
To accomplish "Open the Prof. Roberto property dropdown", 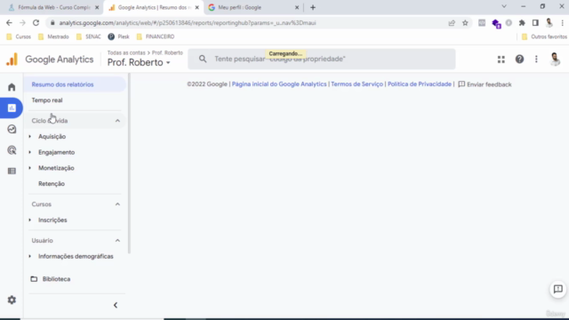I will (x=139, y=62).
